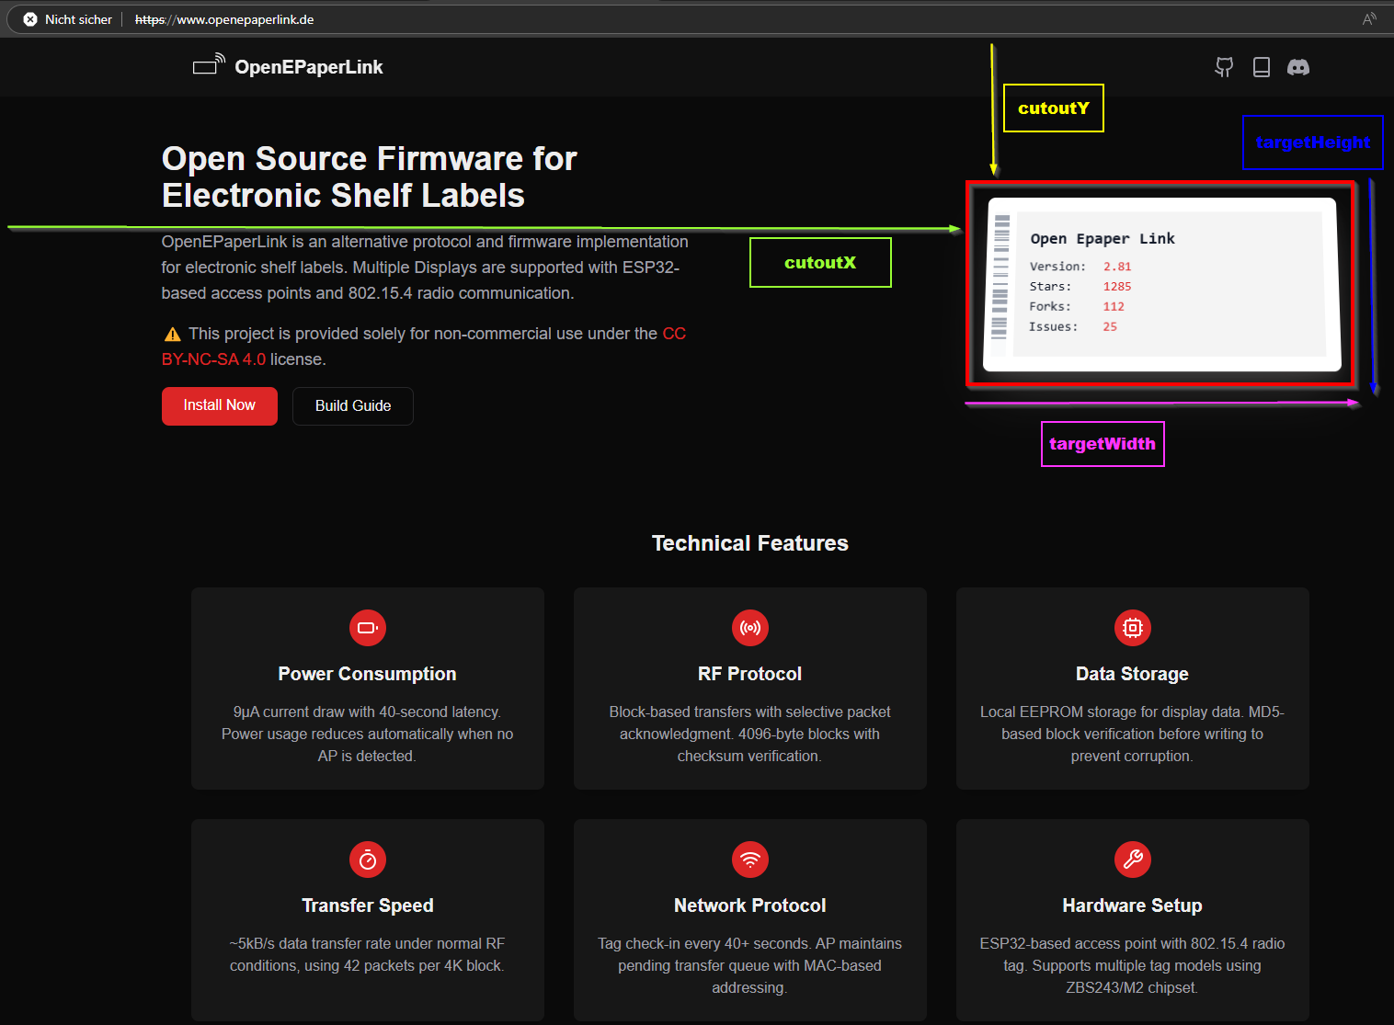The image size is (1394, 1025).
Task: Click the 'Hardware Setup' card title
Action: (x=1133, y=905)
